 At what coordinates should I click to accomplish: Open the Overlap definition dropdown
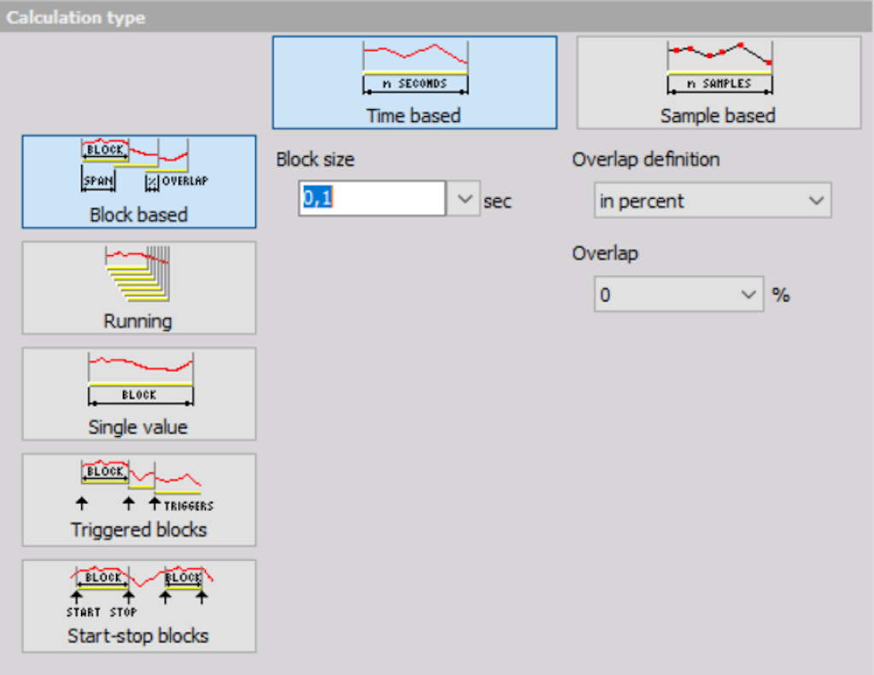tap(713, 200)
